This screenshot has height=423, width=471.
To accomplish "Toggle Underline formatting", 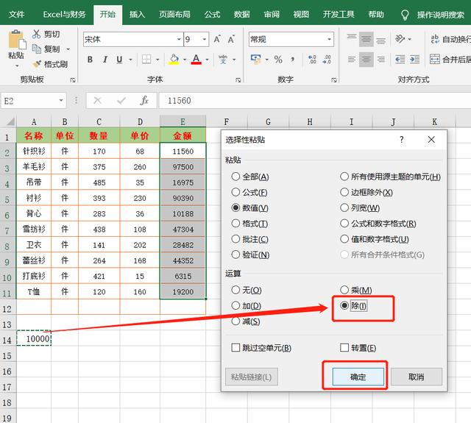I will [x=119, y=60].
